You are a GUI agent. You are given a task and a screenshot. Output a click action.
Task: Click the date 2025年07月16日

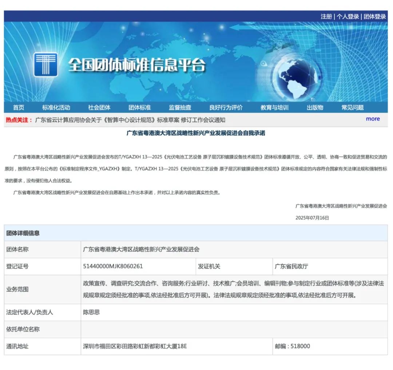tap(312, 218)
